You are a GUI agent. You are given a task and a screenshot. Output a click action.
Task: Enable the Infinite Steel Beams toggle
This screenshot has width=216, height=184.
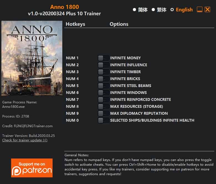pos(103,86)
